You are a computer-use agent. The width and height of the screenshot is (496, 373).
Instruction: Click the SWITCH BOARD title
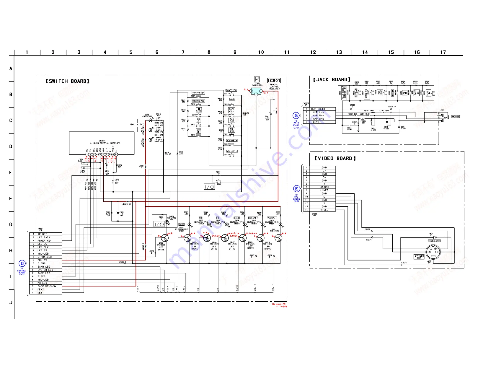click(68, 81)
